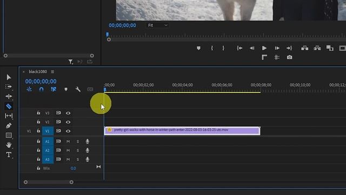
Task: Enable voice-over record on A1
Action: tap(88, 141)
